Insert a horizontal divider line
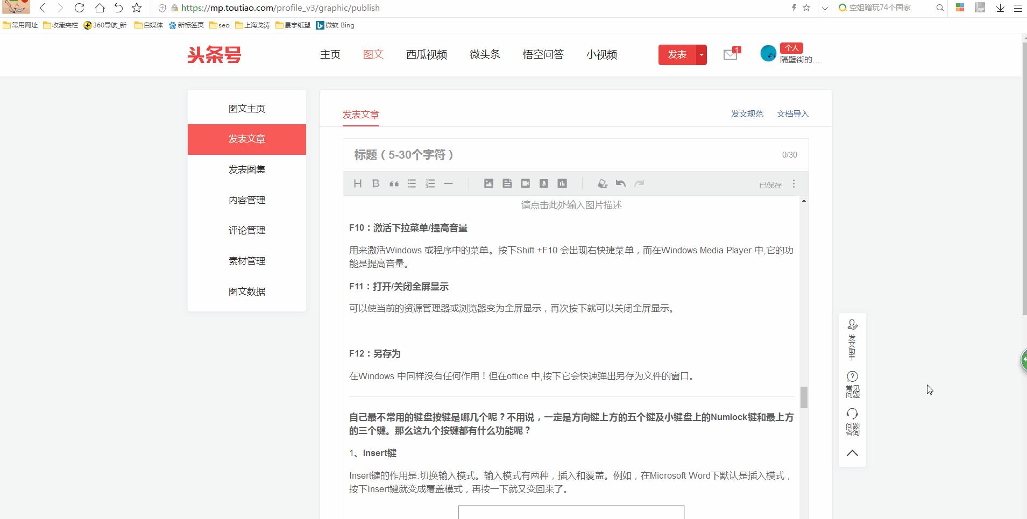 (448, 183)
